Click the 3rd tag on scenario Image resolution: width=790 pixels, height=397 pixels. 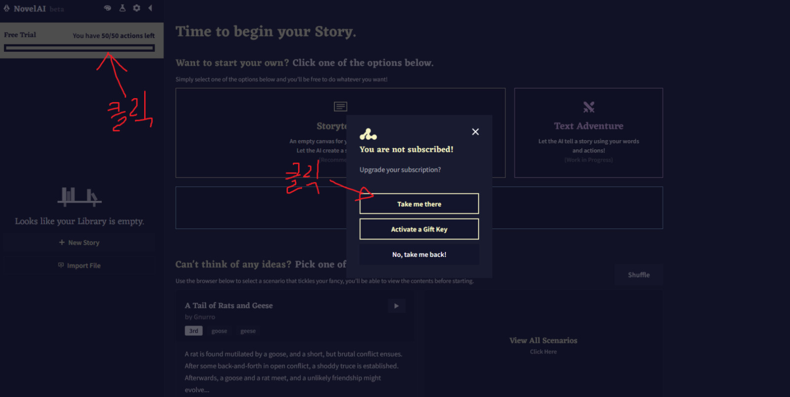pos(194,331)
